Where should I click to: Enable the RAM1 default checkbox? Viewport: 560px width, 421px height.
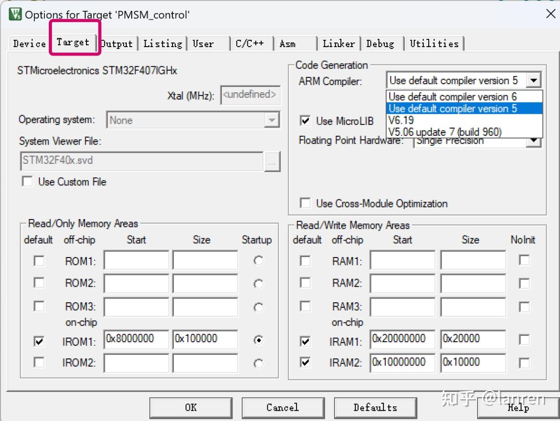(305, 260)
